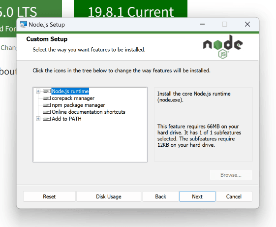276x227 pixels.
Task: Go Back to the previous step
Action: pos(160,196)
